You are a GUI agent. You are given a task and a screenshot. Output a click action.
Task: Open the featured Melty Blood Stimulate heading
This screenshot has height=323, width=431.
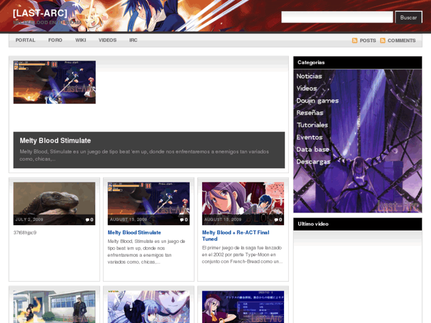[x=55, y=140]
